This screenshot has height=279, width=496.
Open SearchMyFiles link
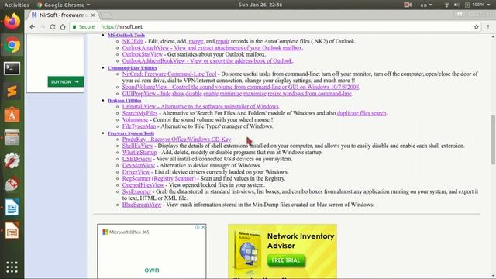pyautogui.click(x=139, y=113)
